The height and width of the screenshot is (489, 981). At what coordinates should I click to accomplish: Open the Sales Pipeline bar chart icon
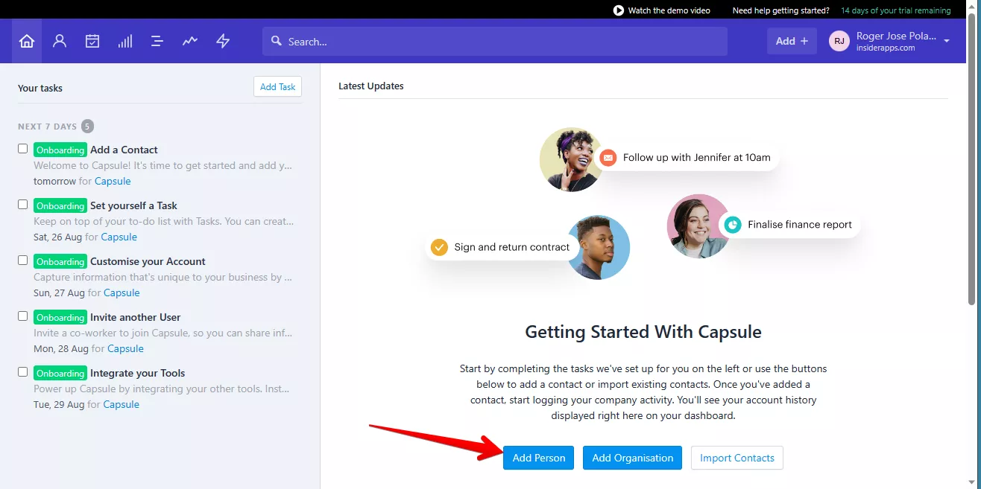(x=125, y=42)
